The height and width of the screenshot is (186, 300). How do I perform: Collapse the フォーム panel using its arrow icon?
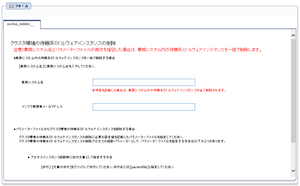(12, 6)
